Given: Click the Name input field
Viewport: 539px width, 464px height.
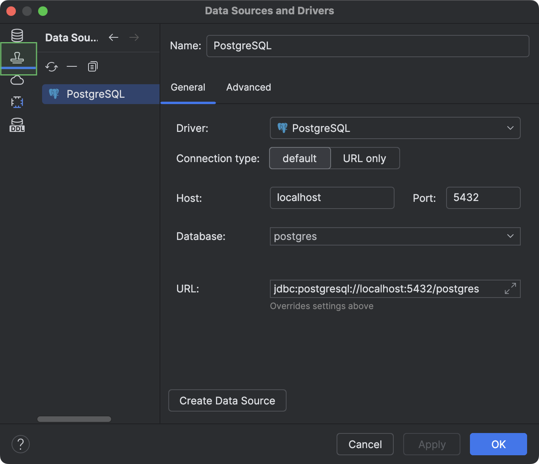Looking at the screenshot, I should tap(368, 46).
